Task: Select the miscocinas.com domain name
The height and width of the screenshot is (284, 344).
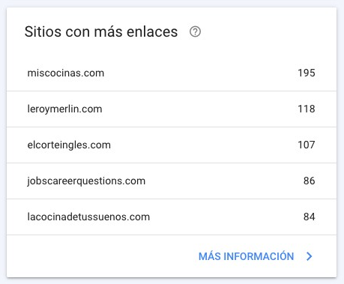Action: (x=66, y=73)
